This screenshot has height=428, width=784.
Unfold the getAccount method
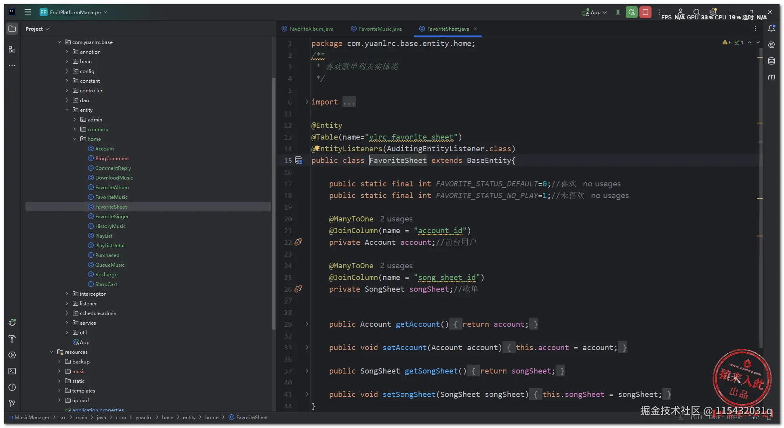[307, 324]
